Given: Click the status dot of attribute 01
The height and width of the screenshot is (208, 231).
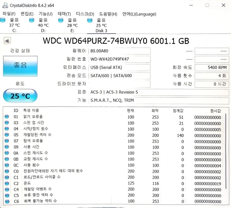Looking at the screenshot, I should (x=7, y=117).
